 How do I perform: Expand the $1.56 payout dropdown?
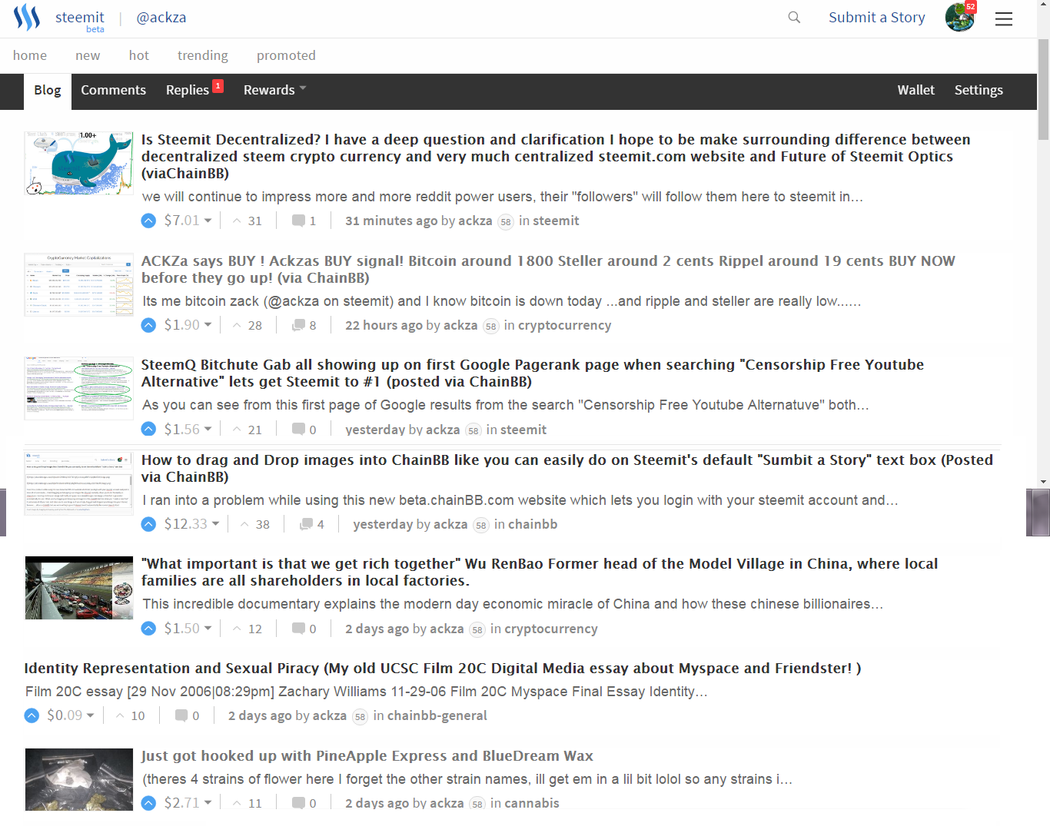(188, 429)
